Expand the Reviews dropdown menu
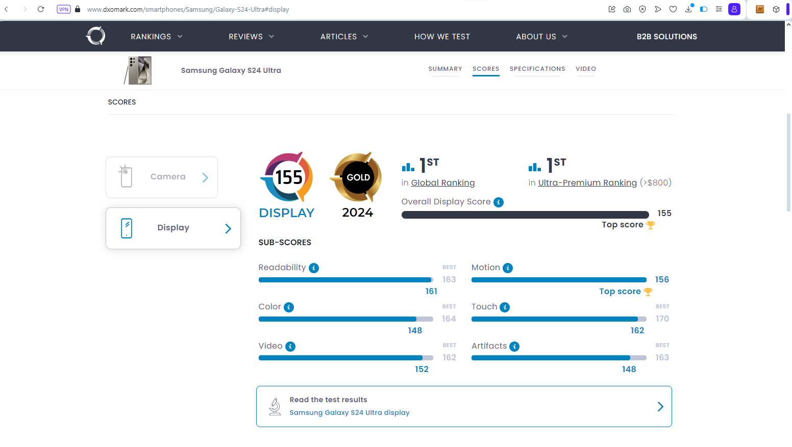 [252, 37]
